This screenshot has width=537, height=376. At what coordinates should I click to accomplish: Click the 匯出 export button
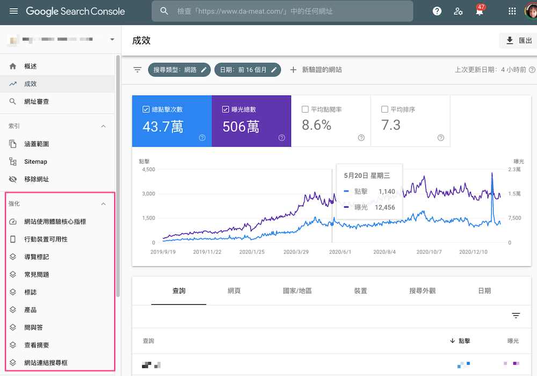click(x=518, y=40)
